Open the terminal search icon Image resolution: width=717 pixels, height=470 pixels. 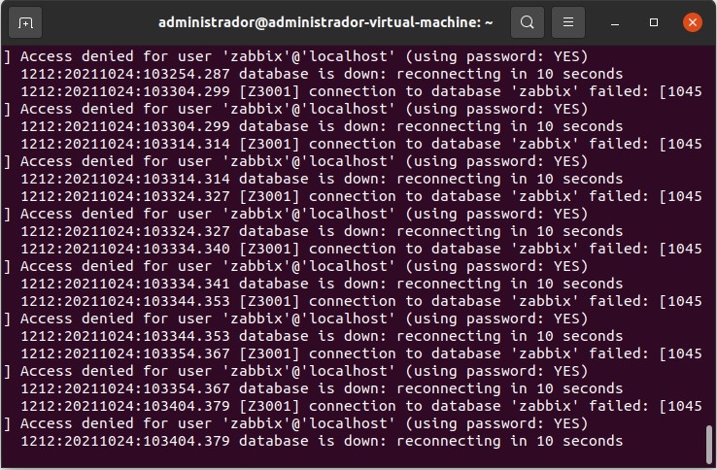[528, 22]
